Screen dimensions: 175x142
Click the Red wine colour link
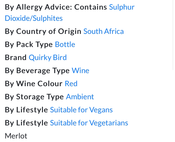(71, 84)
